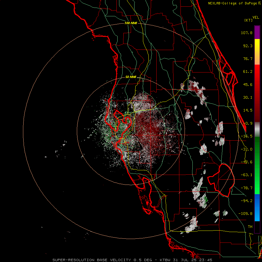262x262 pixels.
Task: Click the 30.1 velocity scale value
Action: (x=248, y=98)
